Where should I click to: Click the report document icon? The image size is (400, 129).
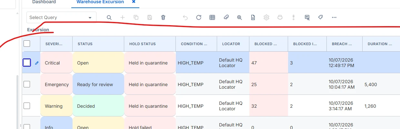click(x=253, y=17)
